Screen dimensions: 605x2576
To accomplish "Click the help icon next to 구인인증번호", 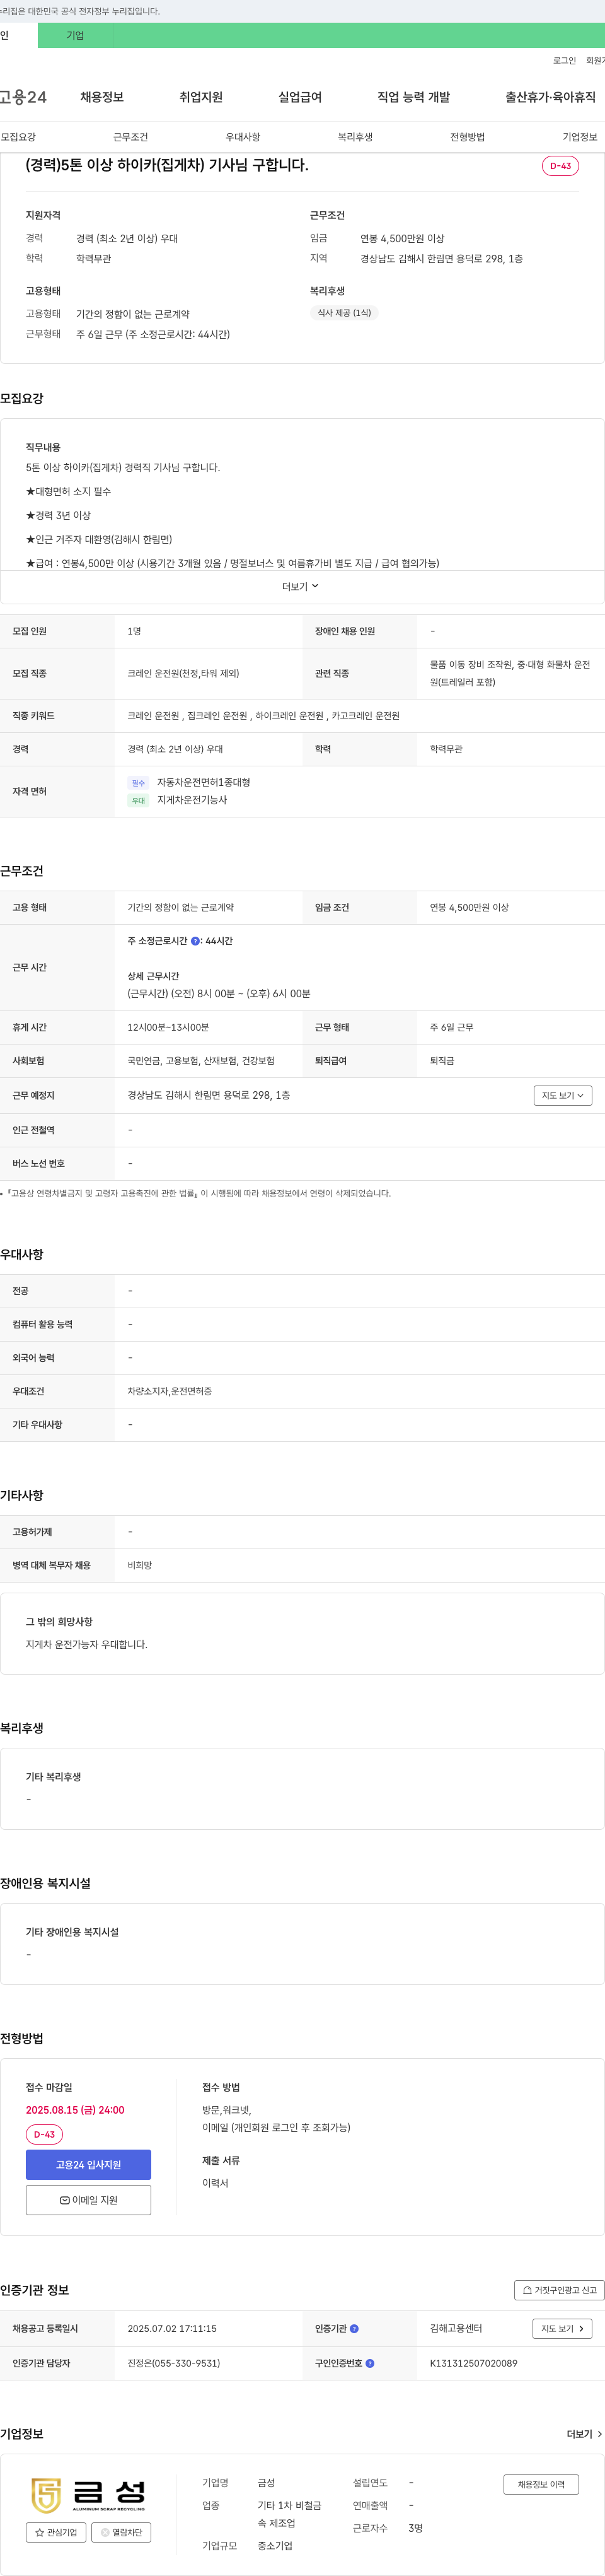I will click(369, 2364).
